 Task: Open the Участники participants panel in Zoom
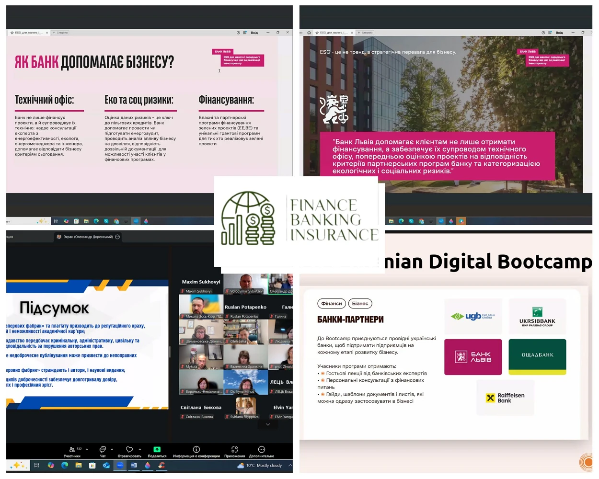pyautogui.click(x=72, y=449)
